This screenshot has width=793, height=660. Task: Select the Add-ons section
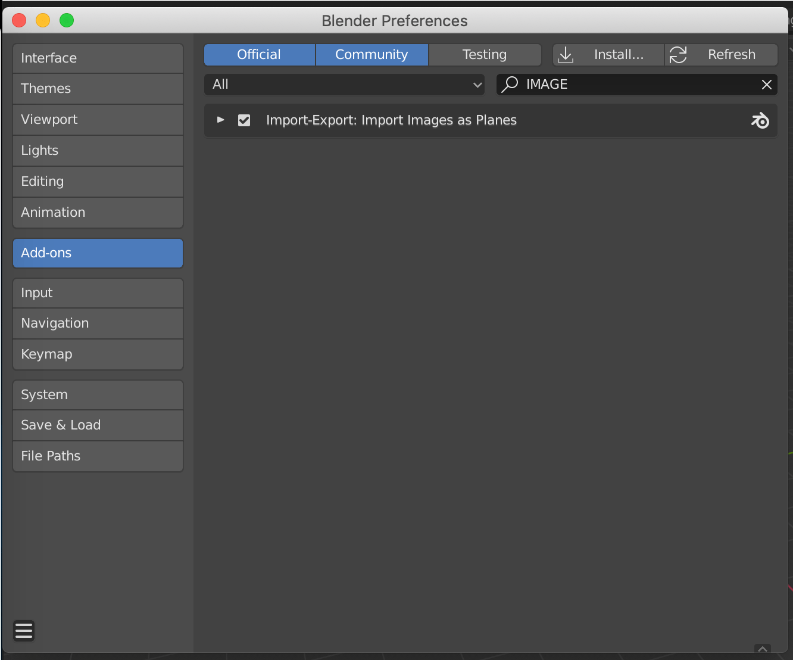point(98,253)
